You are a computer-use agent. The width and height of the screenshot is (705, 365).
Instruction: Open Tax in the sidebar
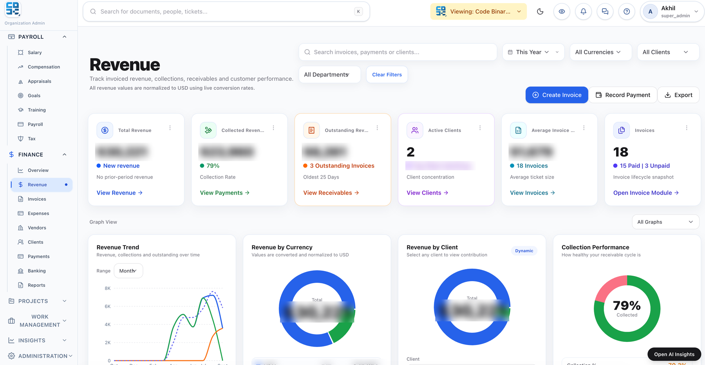tap(42, 139)
